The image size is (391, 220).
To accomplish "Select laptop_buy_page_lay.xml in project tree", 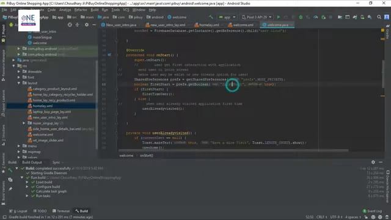I will click(51, 112).
